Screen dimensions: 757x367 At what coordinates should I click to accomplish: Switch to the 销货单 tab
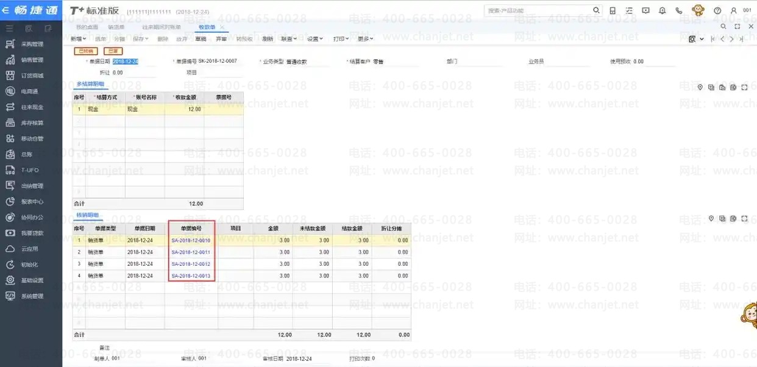pos(116,27)
